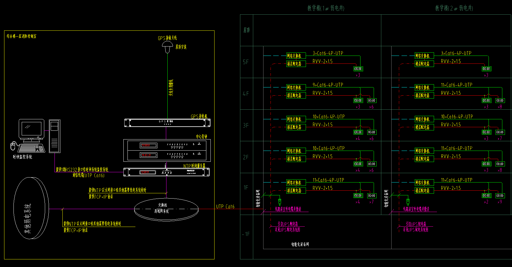
Task: Pick the NTP时间服务器 rack device
Action: [x=166, y=172]
